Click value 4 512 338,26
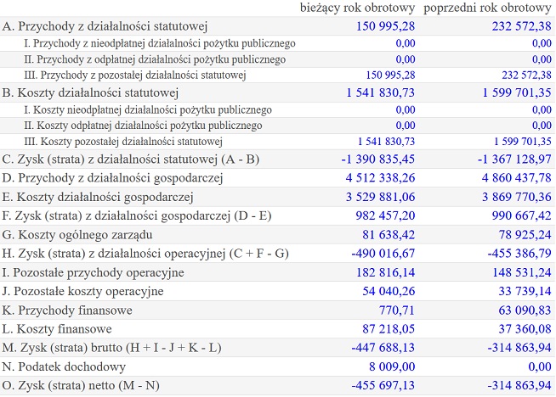556x397 pixels. (381, 178)
